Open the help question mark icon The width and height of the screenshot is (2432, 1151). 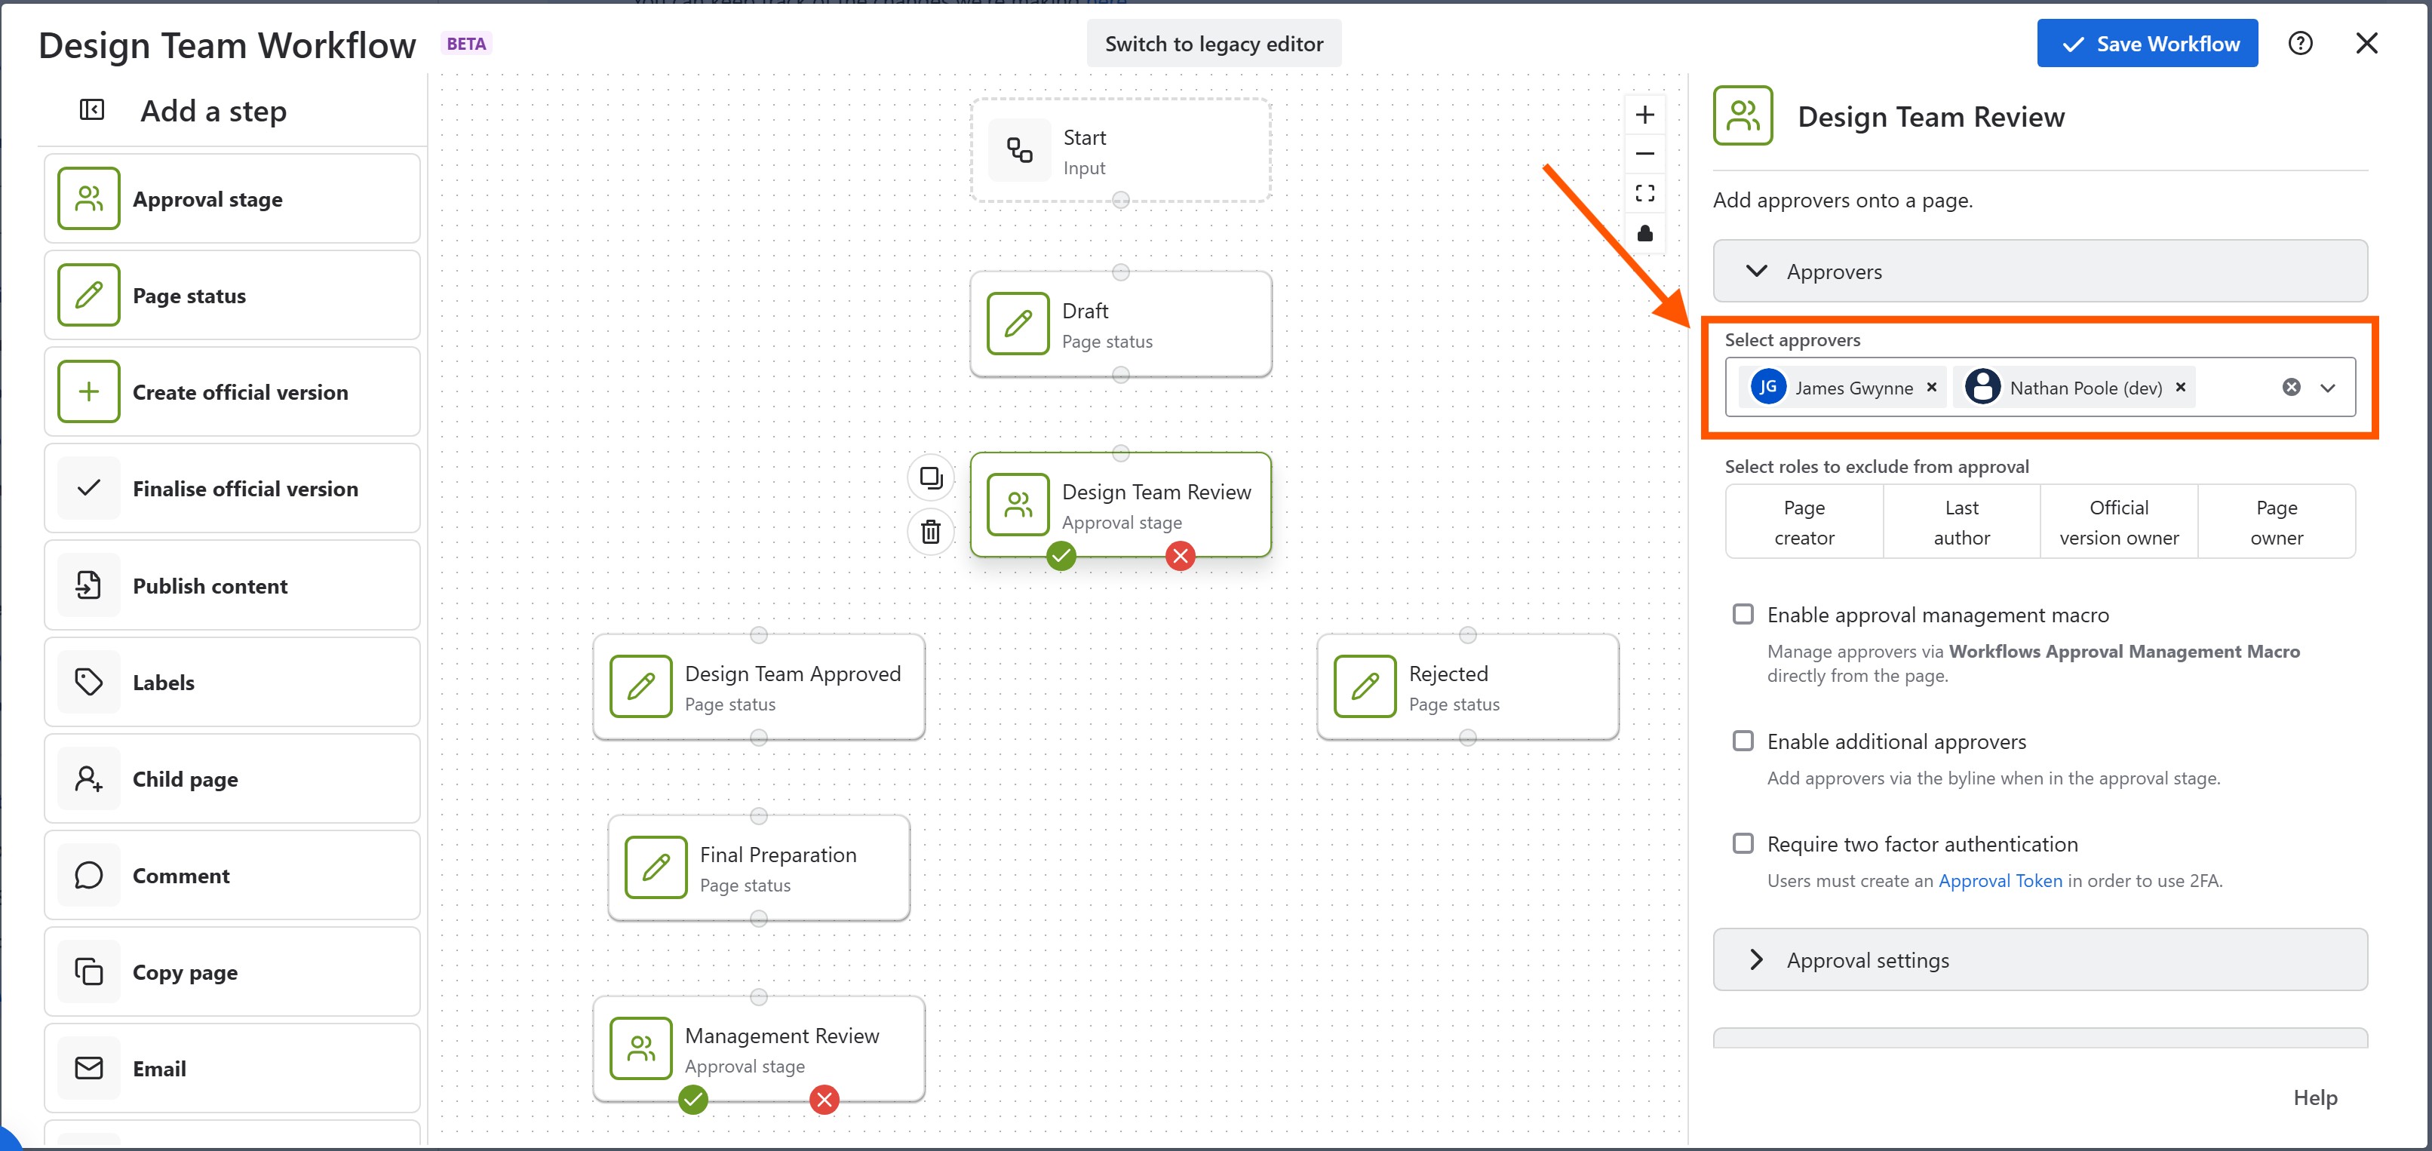click(x=2300, y=44)
